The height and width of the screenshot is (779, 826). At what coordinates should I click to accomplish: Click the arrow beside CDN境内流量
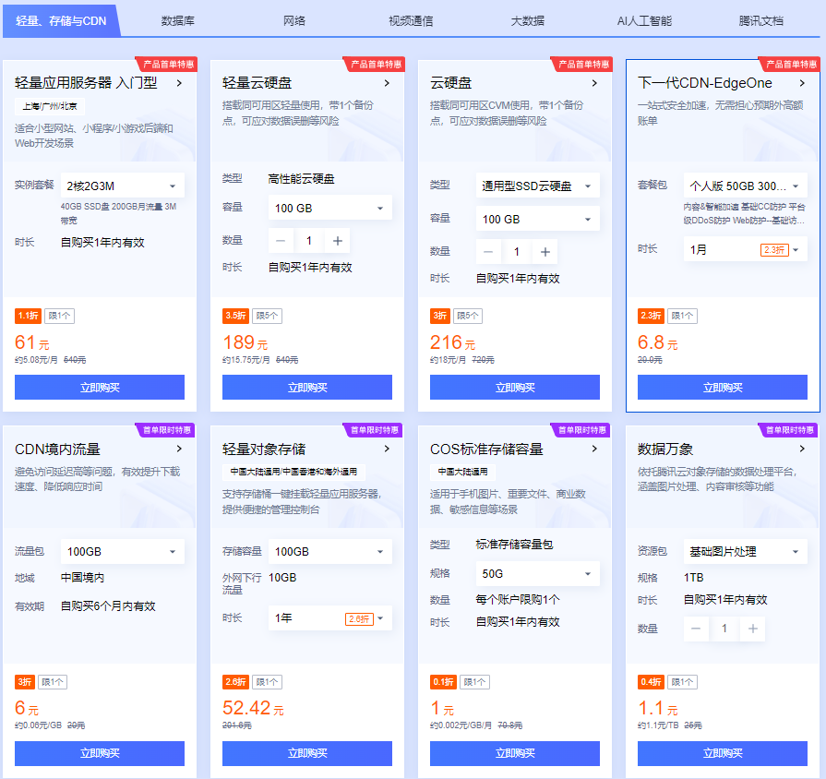[x=180, y=449]
